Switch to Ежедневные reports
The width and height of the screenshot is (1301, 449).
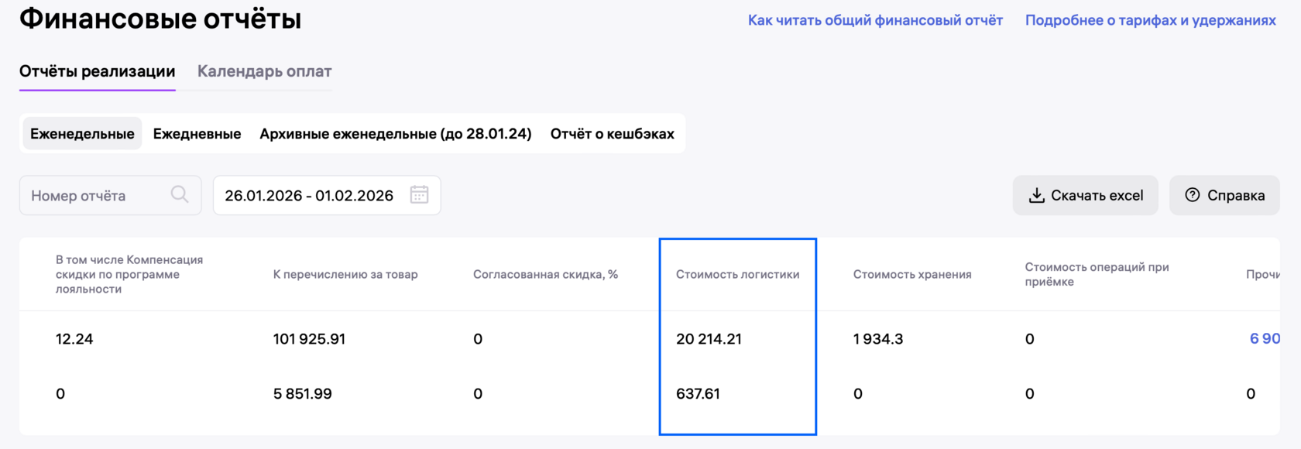pyautogui.click(x=197, y=134)
